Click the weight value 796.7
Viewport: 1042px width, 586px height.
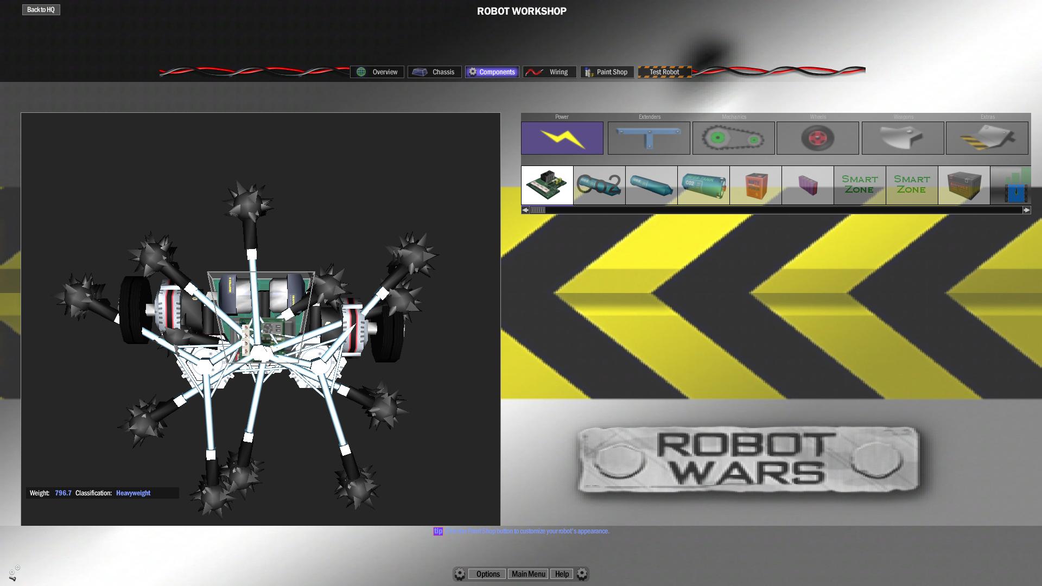point(63,493)
